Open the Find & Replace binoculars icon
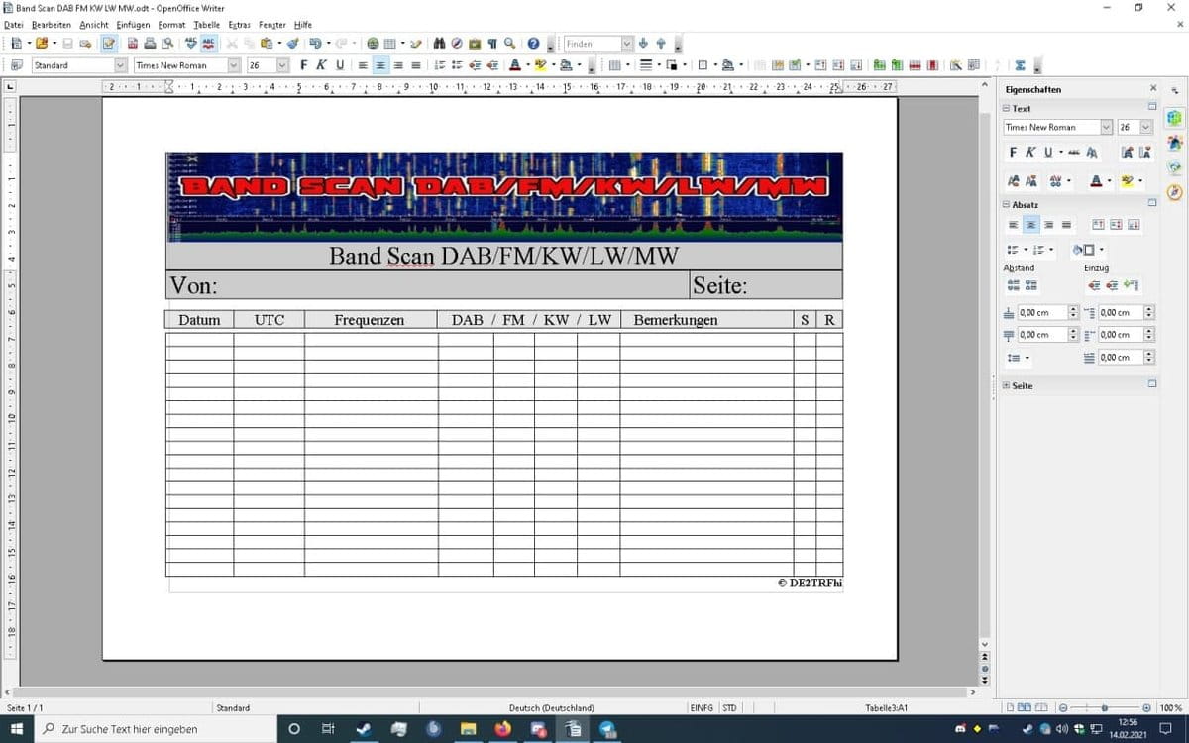This screenshot has width=1189, height=743. pyautogui.click(x=439, y=44)
